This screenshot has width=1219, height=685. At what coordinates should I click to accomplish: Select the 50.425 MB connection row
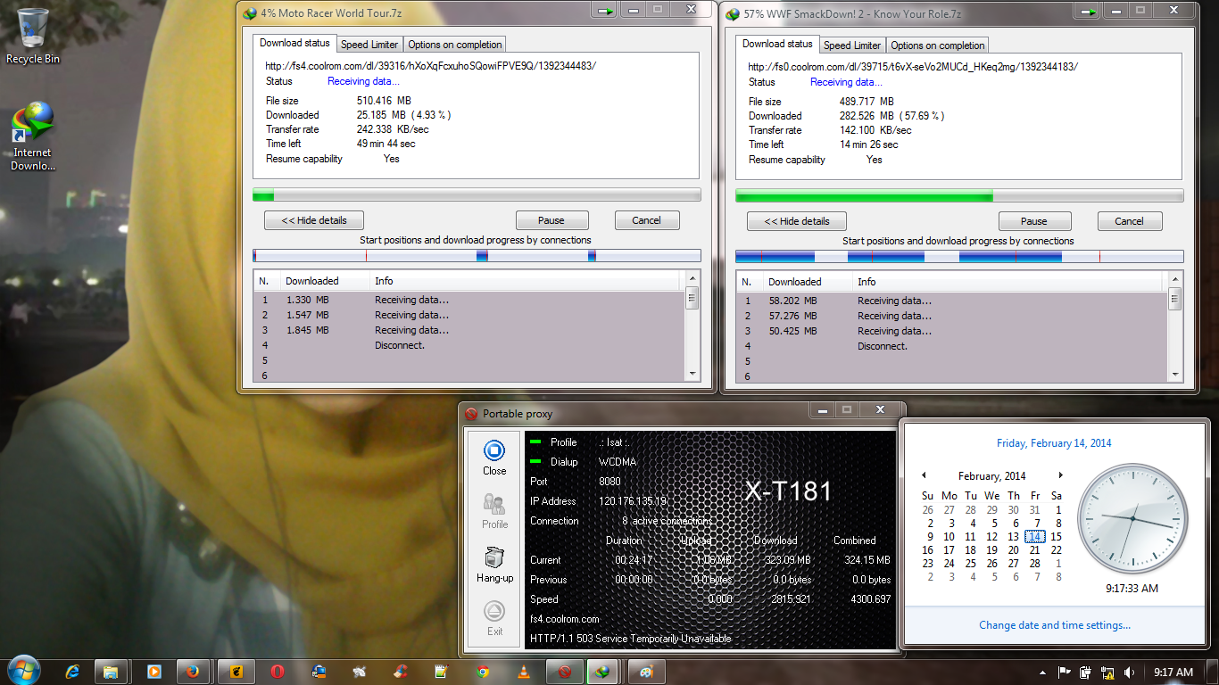[x=952, y=331]
